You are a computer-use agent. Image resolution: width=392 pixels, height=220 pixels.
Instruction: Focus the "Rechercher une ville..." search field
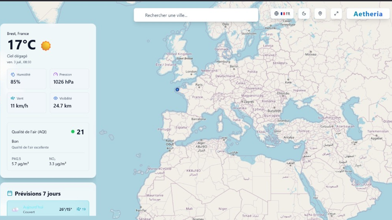click(x=196, y=15)
